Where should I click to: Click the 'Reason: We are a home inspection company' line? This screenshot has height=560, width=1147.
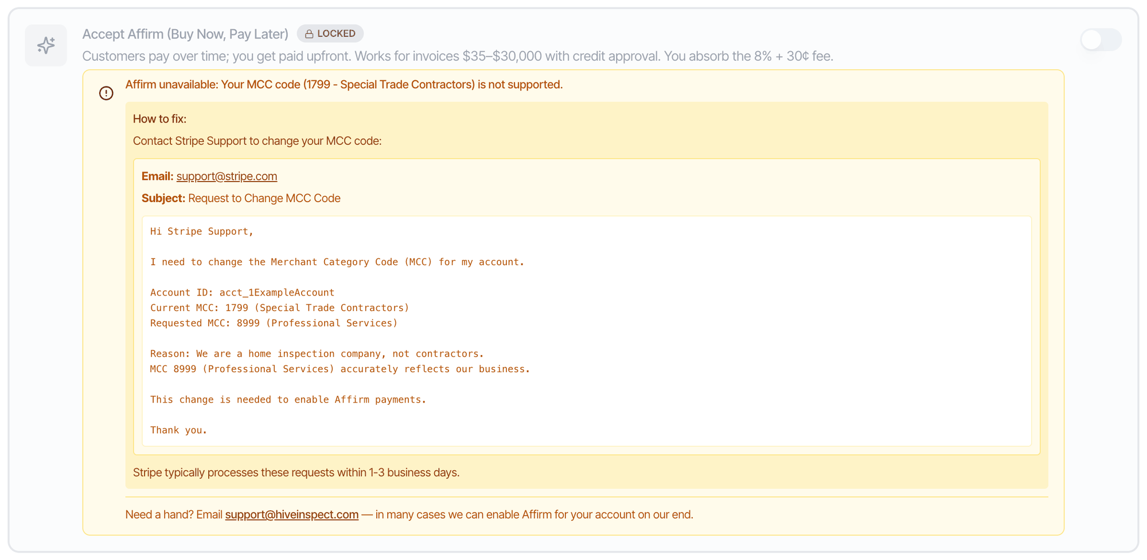[317, 354]
